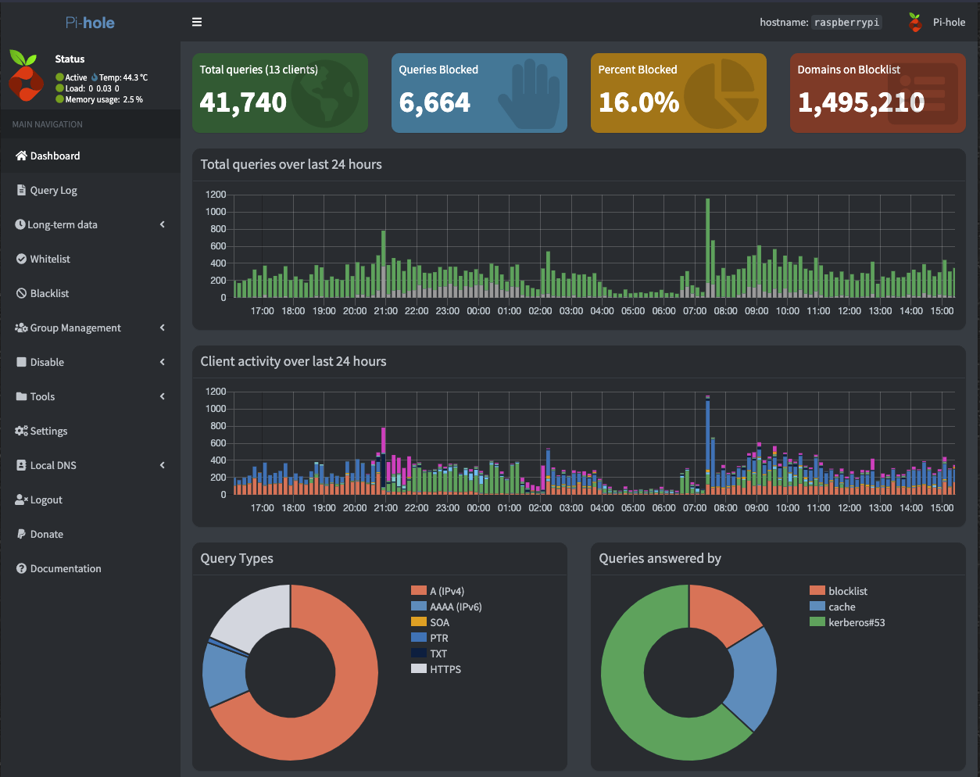Click the globe icon on Total queries card
This screenshot has width=980, height=777.
pos(324,93)
